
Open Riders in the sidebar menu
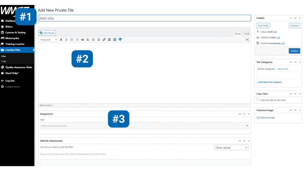[x=9, y=27]
